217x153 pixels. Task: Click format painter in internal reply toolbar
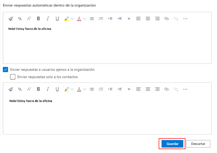point(11,19)
